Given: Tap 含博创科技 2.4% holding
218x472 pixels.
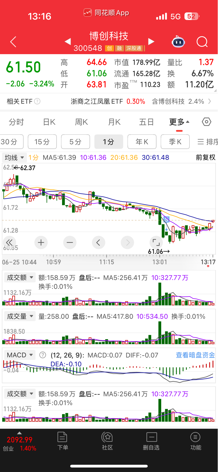Looking at the screenshot, I should [178, 101].
